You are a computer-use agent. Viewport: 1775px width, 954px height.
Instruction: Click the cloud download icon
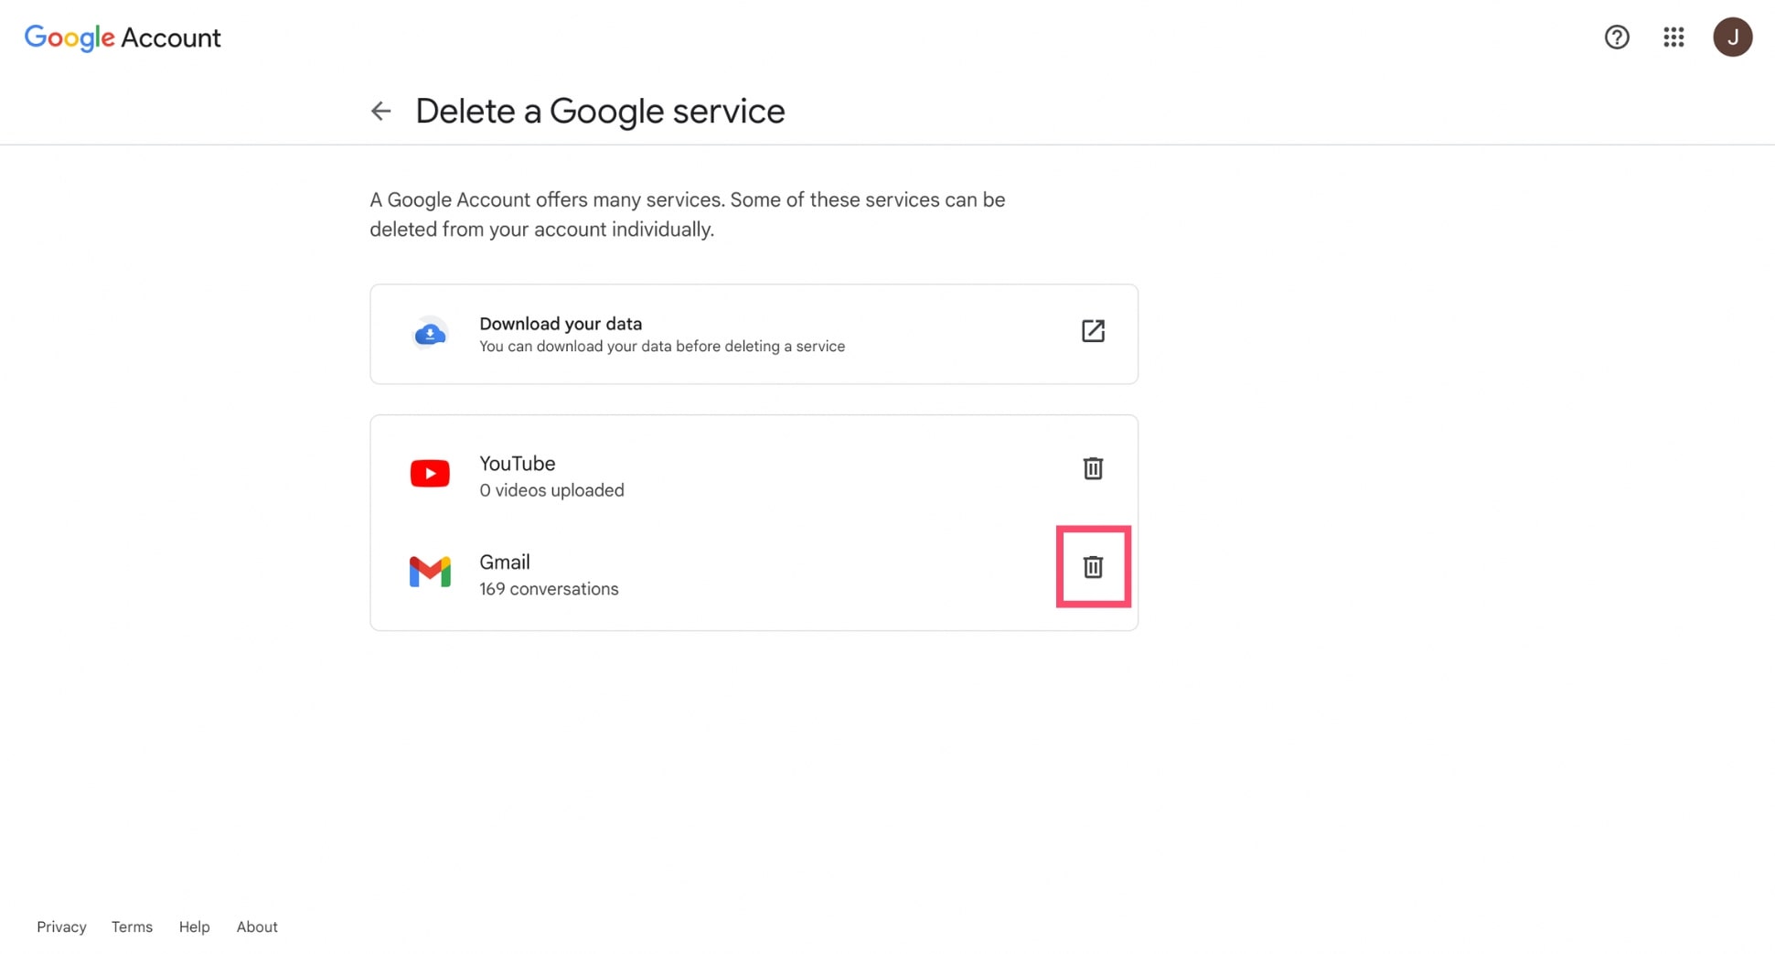pyautogui.click(x=430, y=333)
